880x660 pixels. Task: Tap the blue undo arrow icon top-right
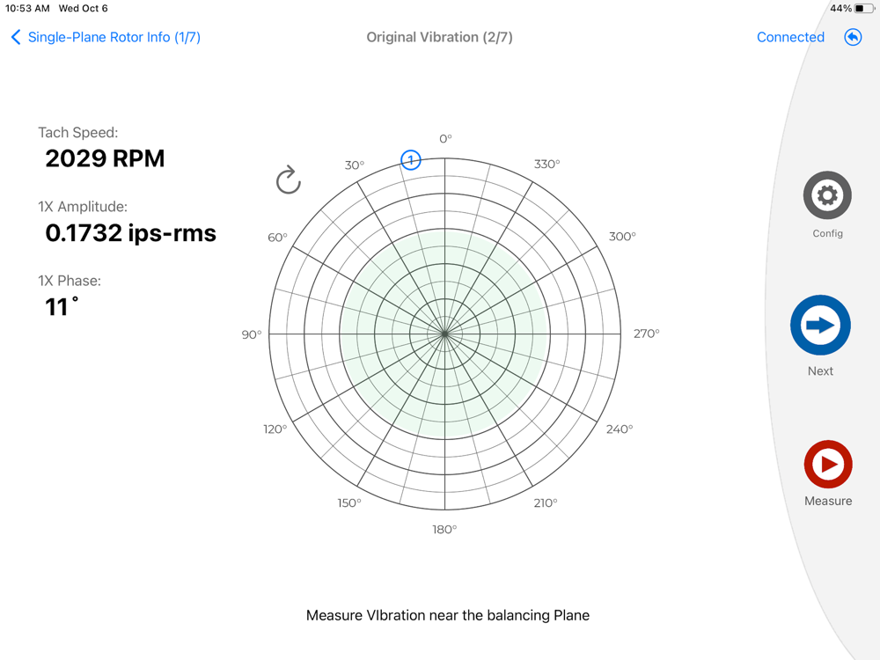(853, 38)
